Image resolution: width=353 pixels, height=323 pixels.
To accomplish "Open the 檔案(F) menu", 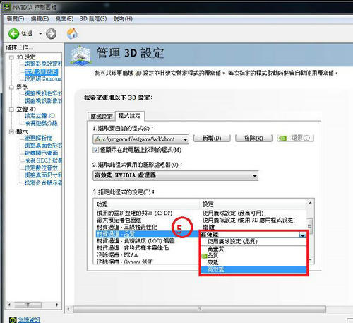I will [x=16, y=18].
